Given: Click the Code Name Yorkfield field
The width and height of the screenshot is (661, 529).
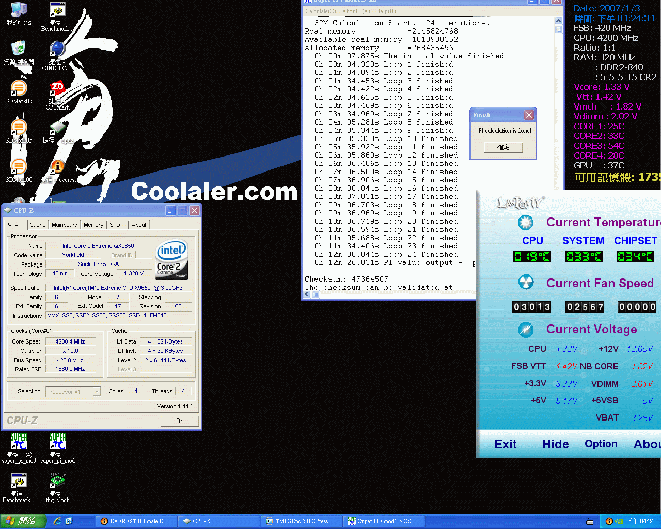Looking at the screenshot, I should click(x=73, y=255).
